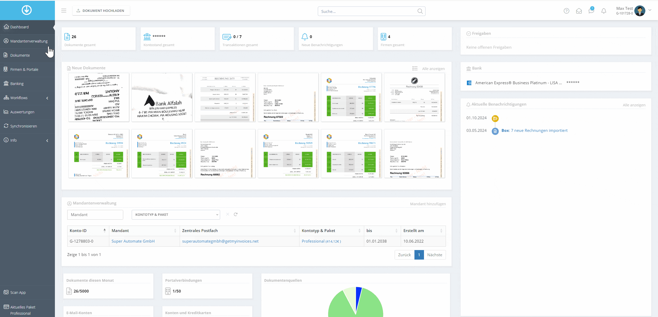Click Mandant hinzufügen link
658x317 pixels.
click(x=428, y=204)
